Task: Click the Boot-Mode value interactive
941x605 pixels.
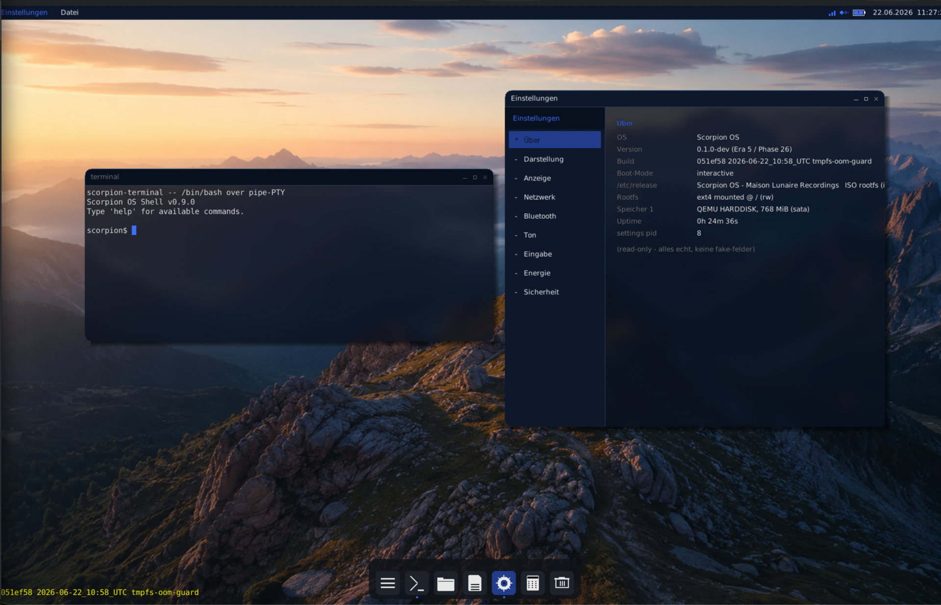Action: tap(715, 173)
